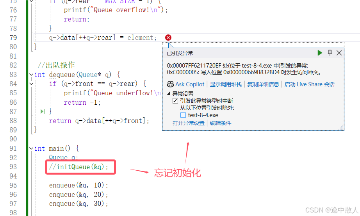Image resolution: width=360 pixels, height=216 pixels.
Task: Click the exception popup resize grip
Action: point(341,128)
